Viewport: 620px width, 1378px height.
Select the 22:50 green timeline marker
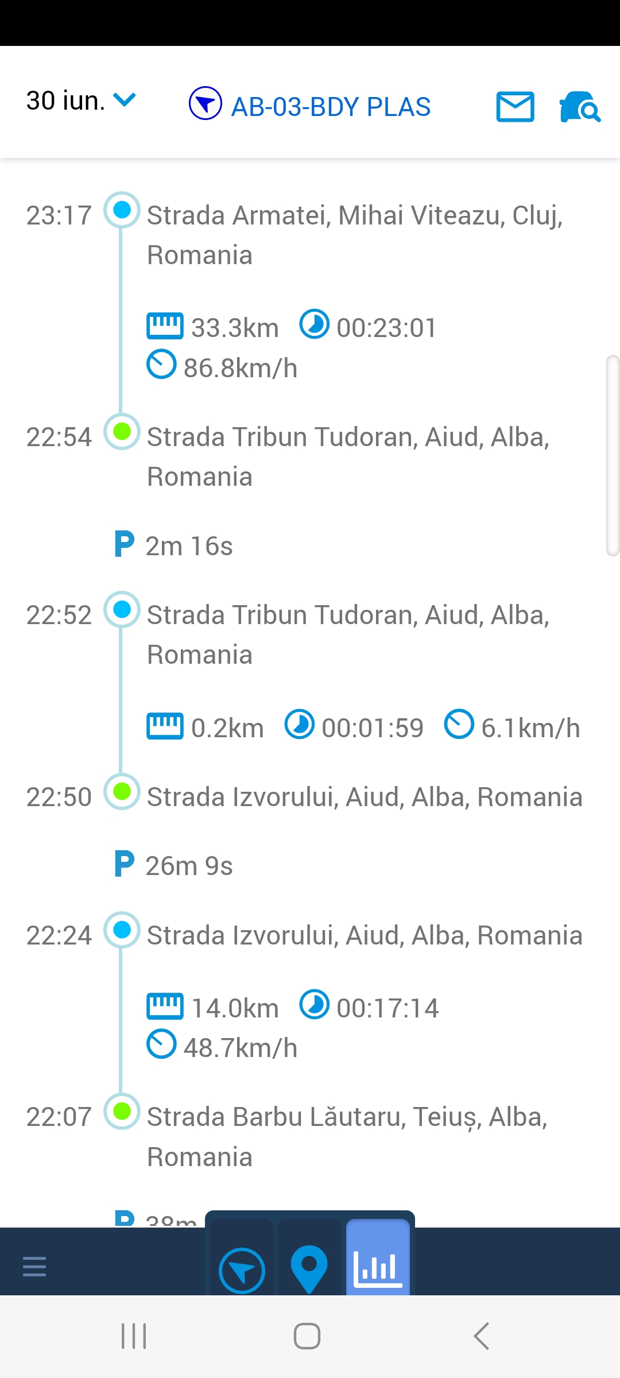click(122, 792)
